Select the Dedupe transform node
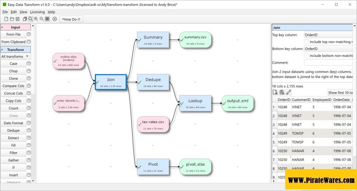The width and height of the screenshot is (357, 191). [153, 82]
